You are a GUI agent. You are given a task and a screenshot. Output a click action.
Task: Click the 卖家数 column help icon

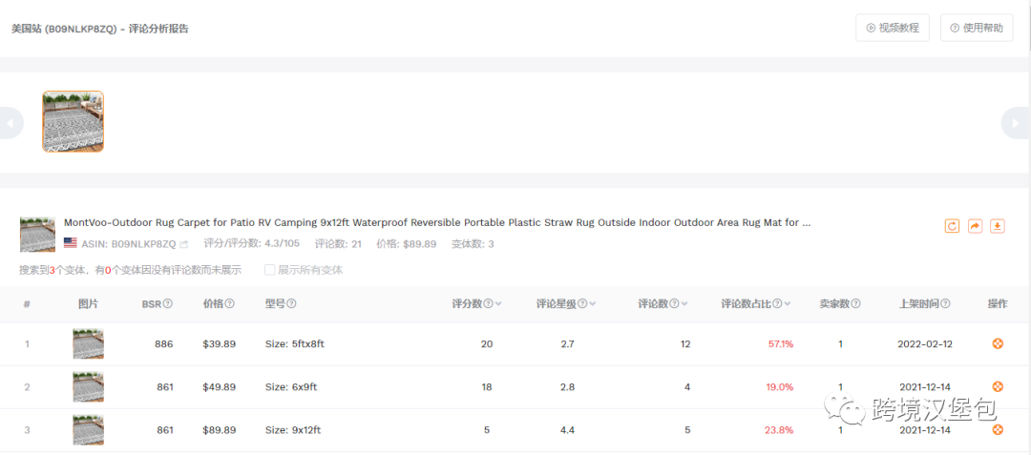coord(855,304)
